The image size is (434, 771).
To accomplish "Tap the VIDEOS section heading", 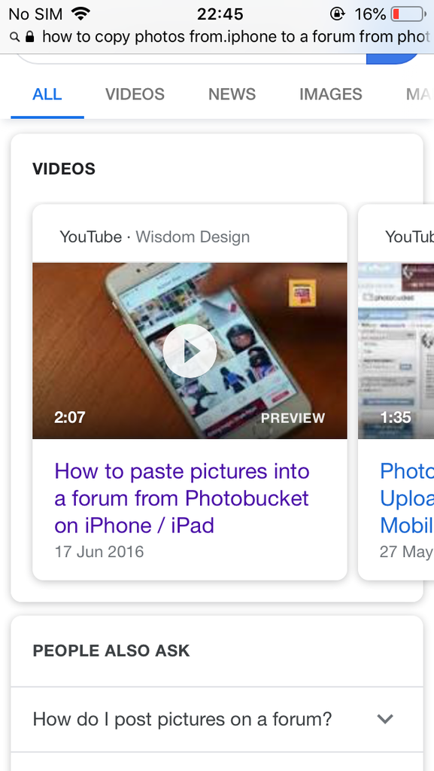I will point(64,169).
